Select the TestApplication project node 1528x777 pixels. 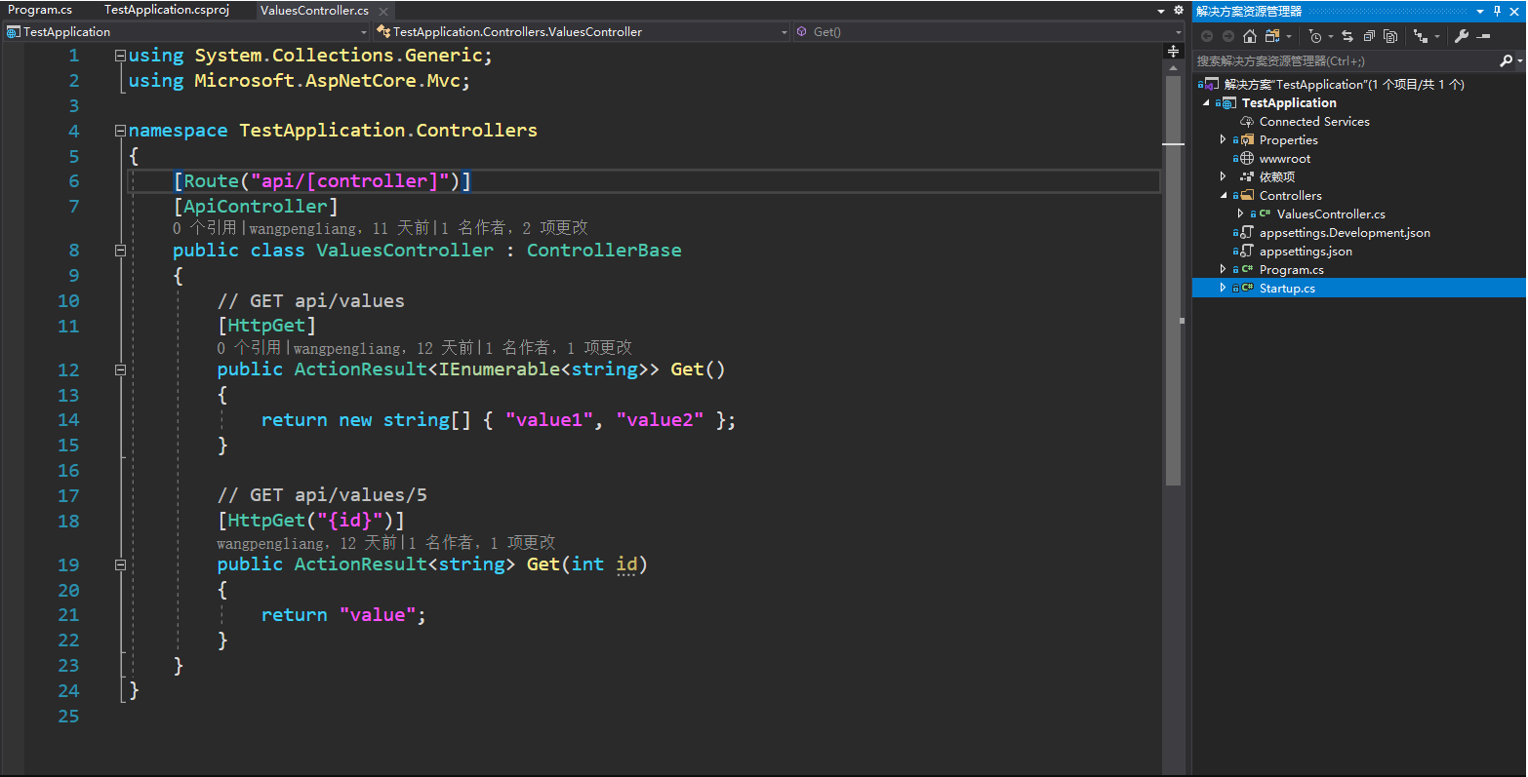[1289, 102]
